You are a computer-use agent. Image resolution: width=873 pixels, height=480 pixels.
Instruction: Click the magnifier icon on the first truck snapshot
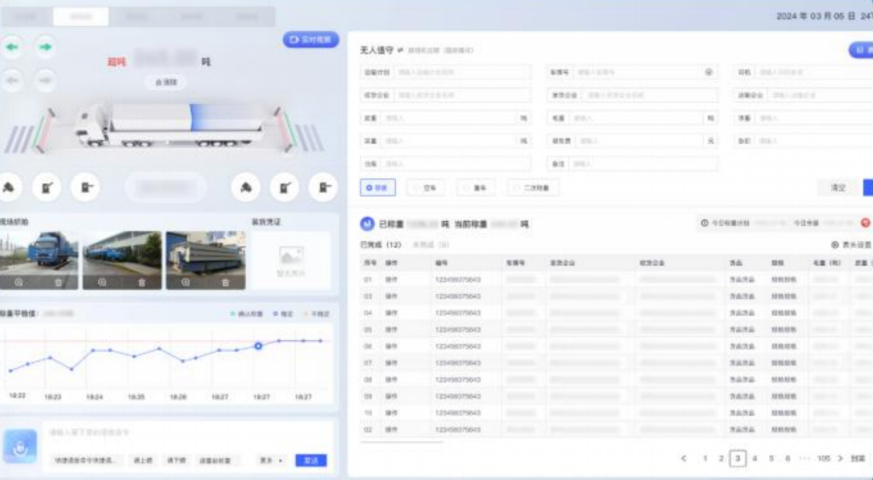click(x=17, y=282)
